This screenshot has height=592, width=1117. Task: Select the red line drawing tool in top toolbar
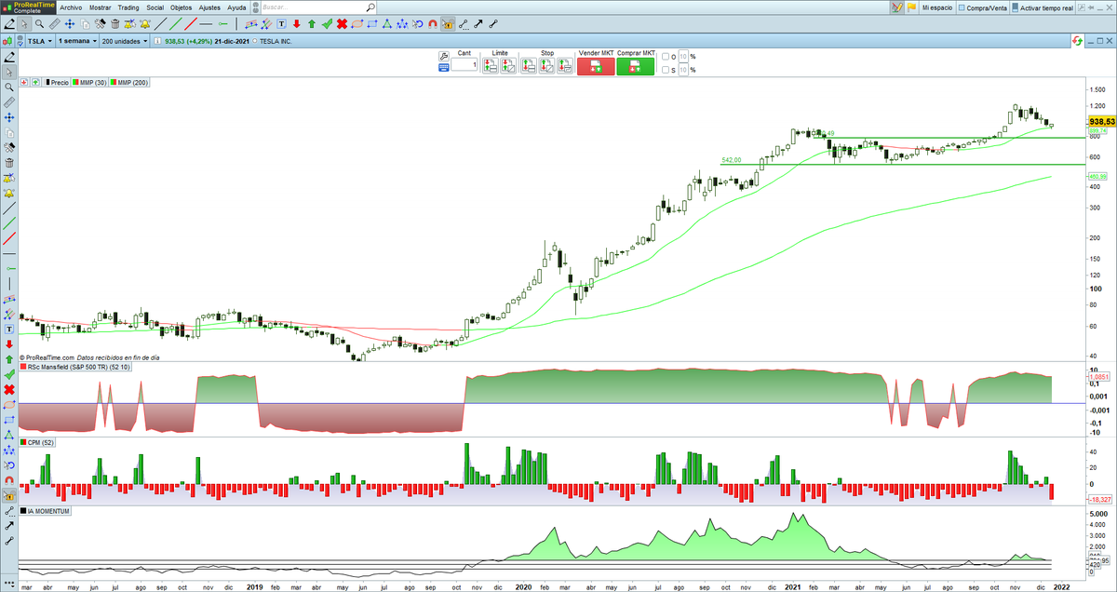pos(191,23)
